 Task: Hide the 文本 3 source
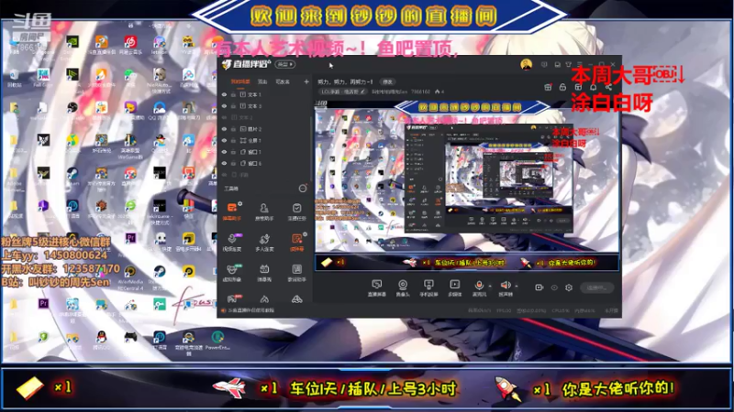tap(224, 106)
